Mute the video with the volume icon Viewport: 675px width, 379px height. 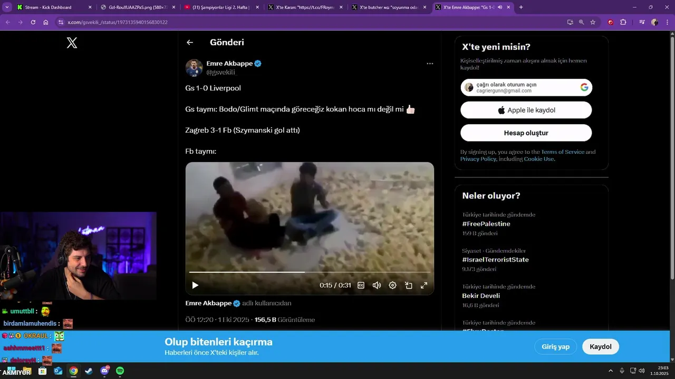[x=377, y=285]
